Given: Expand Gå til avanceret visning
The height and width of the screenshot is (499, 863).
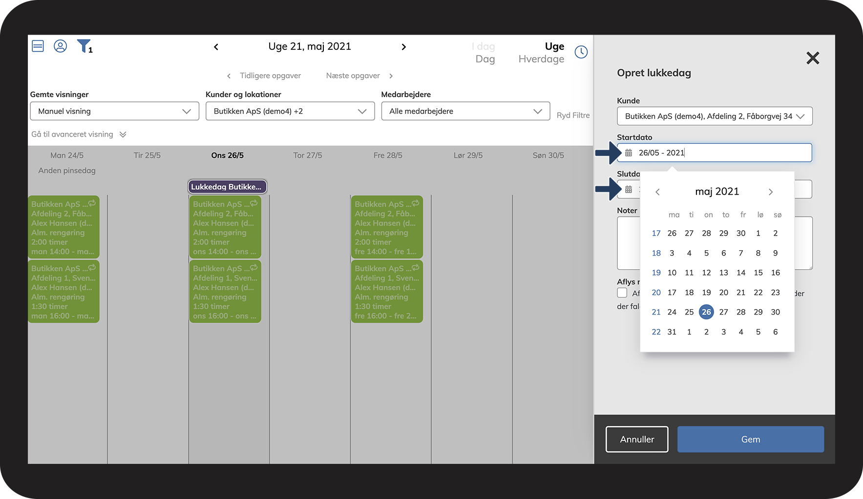Looking at the screenshot, I should [x=79, y=135].
